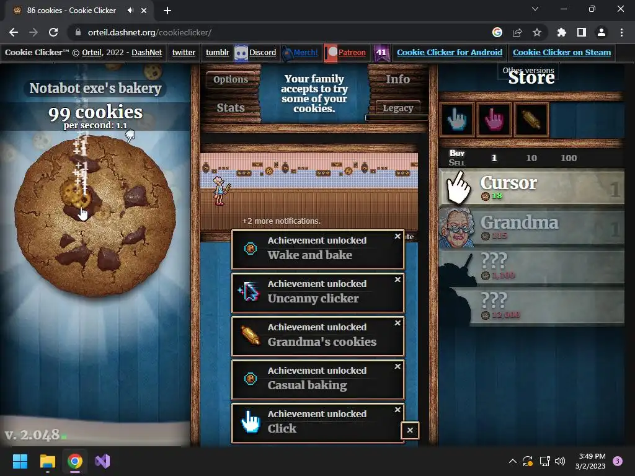This screenshot has height=476, width=635.
Task: Dismiss the Casual baking notification
Action: point(397,366)
